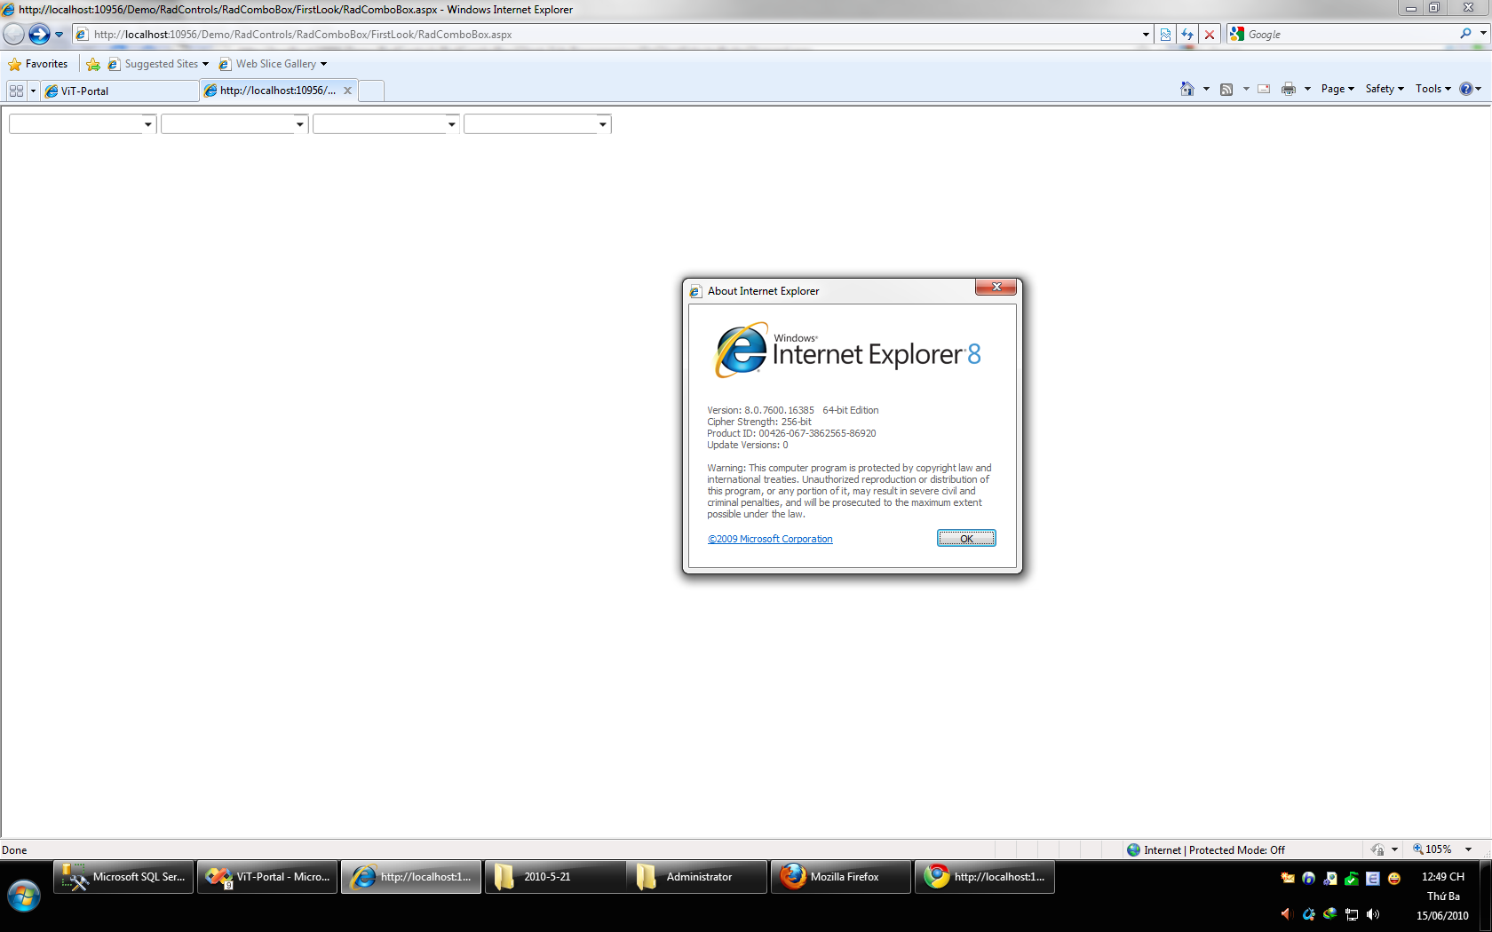
Task: Open the 2010-5-21 folder taskbar button
Action: point(555,877)
